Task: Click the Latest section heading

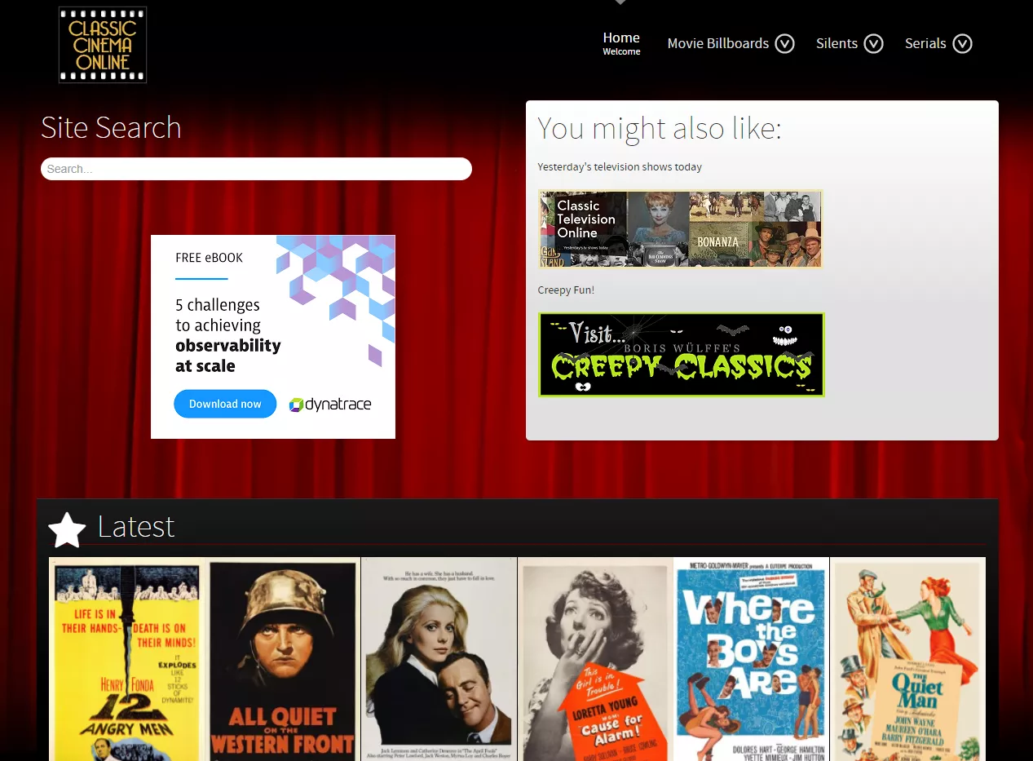Action: click(136, 527)
